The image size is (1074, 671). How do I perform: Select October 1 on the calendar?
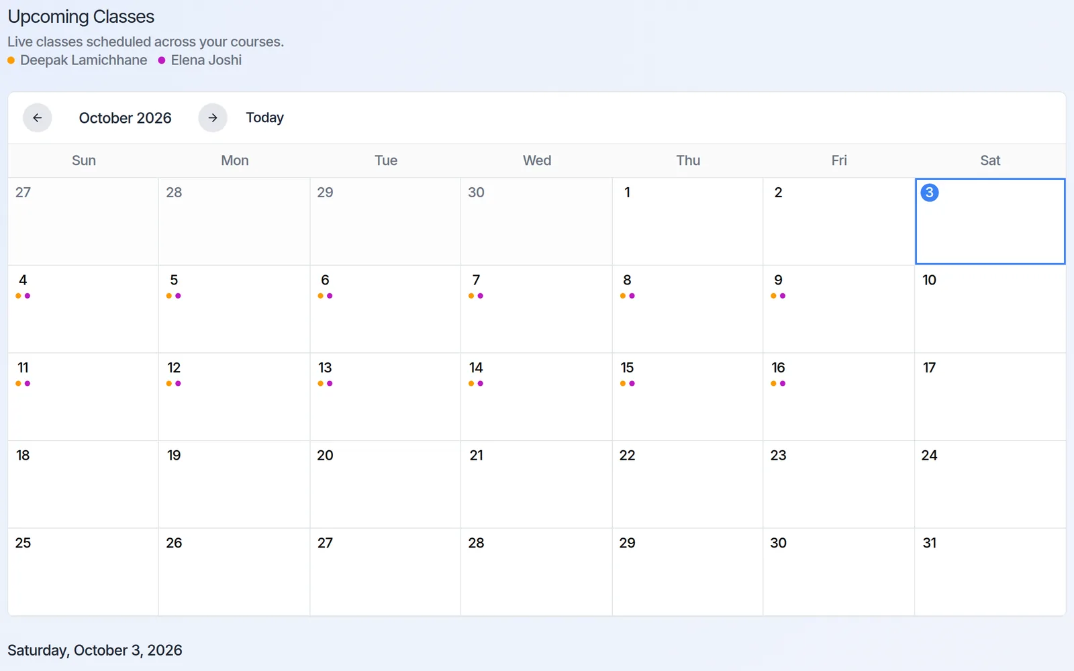687,221
